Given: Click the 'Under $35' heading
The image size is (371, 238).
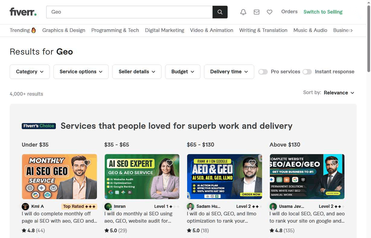Looking at the screenshot, I should pyautogui.click(x=35, y=144).
